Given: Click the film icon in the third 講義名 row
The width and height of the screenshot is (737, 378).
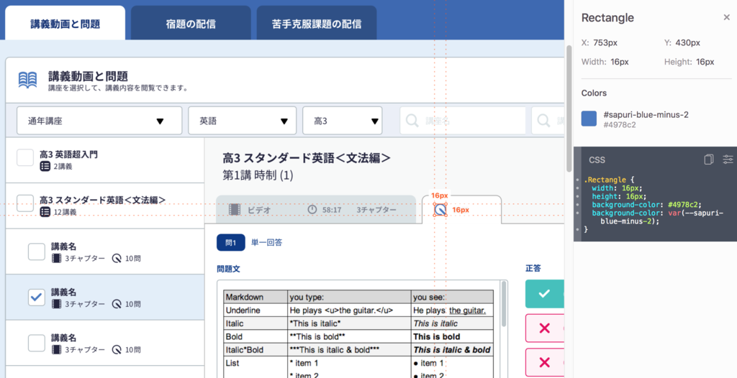Looking at the screenshot, I should [x=57, y=349].
